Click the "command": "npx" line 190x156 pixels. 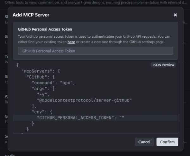click(x=53, y=83)
